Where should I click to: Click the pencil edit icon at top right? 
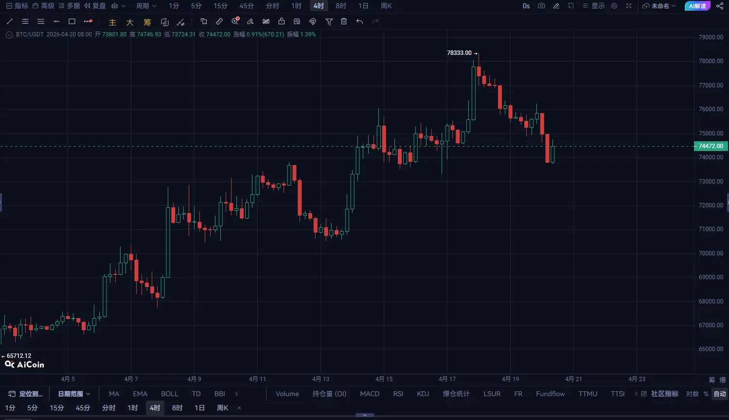click(556, 6)
